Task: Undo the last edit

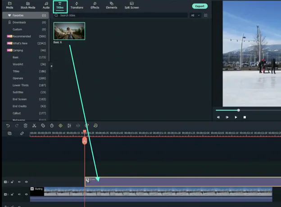Action: click(8, 126)
